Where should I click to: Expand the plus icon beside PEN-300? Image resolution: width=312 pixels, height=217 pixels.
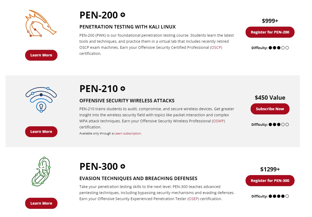[x=123, y=166]
